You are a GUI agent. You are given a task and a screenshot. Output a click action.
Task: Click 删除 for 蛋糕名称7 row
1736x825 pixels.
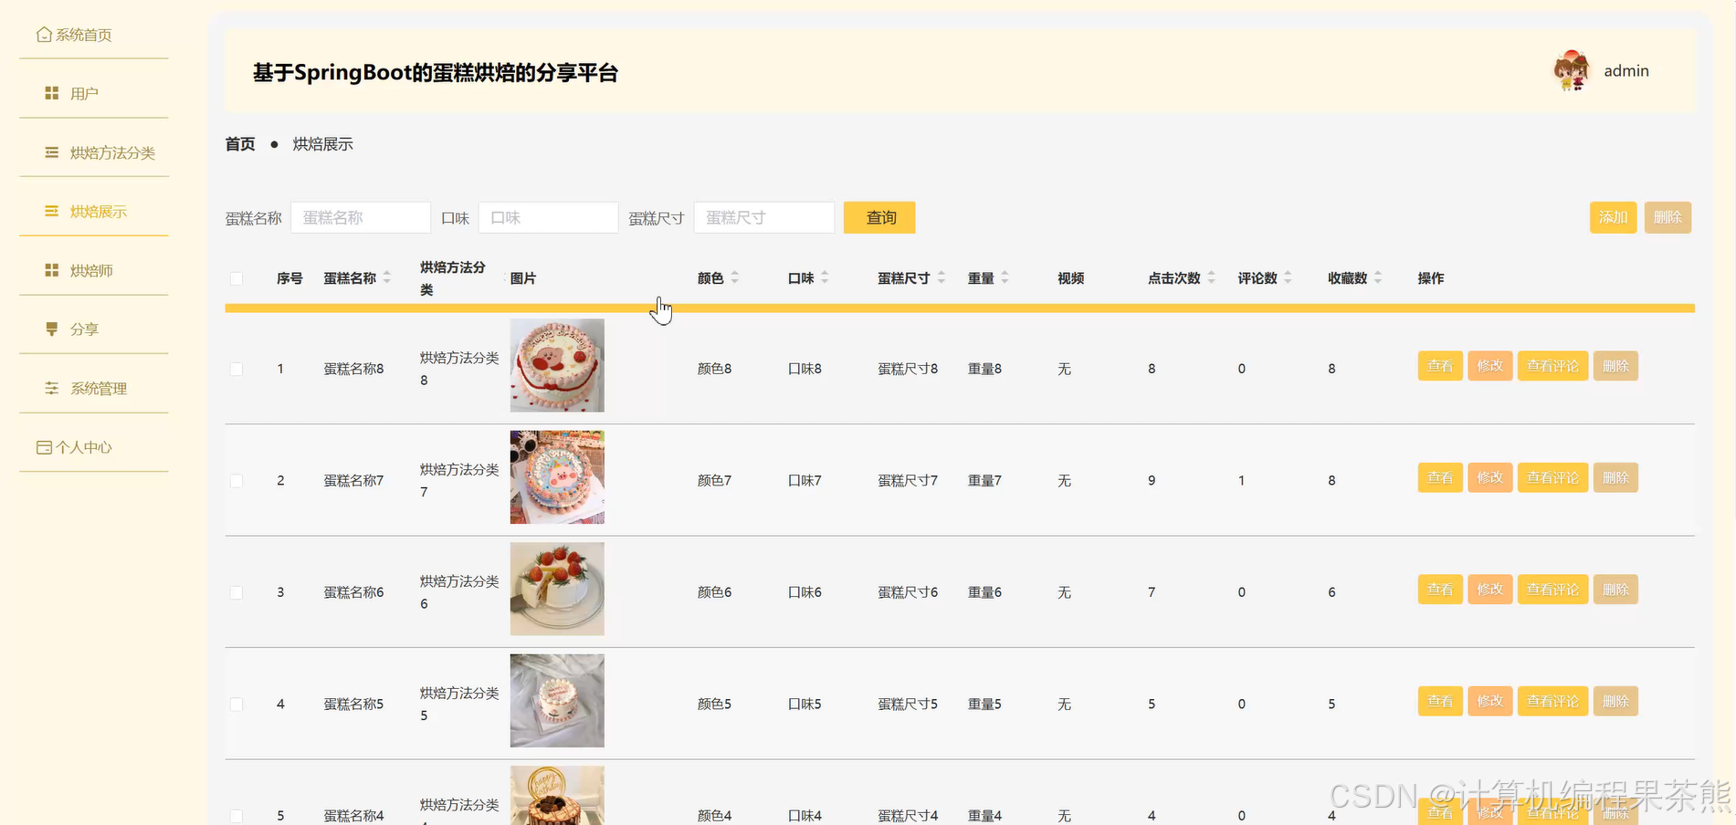click(x=1615, y=477)
